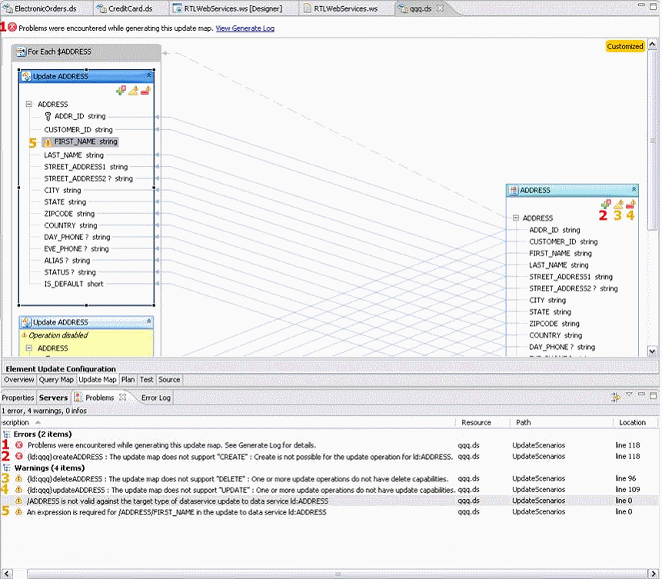Click the bottom horizontal scrollbar thumb
Viewport: 662px width, 579px height.
click(x=337, y=574)
